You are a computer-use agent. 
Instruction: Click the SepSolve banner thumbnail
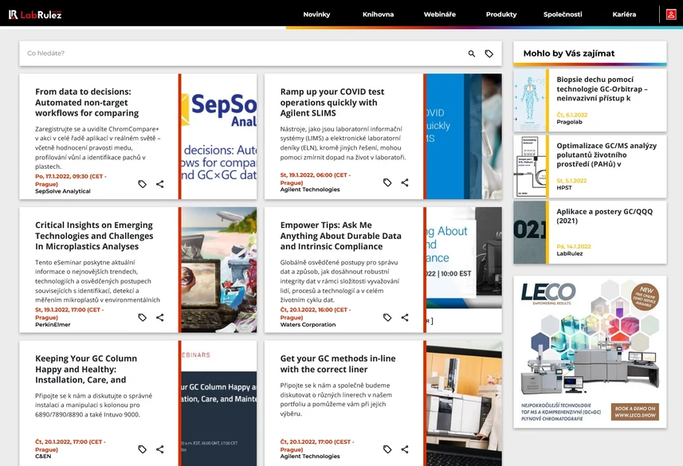219,136
